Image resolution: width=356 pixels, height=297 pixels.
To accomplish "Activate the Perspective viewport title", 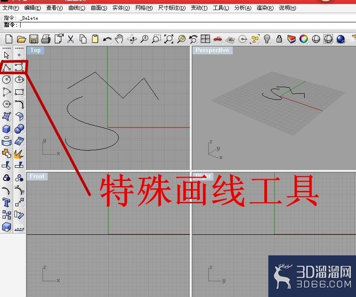I will tap(212, 50).
